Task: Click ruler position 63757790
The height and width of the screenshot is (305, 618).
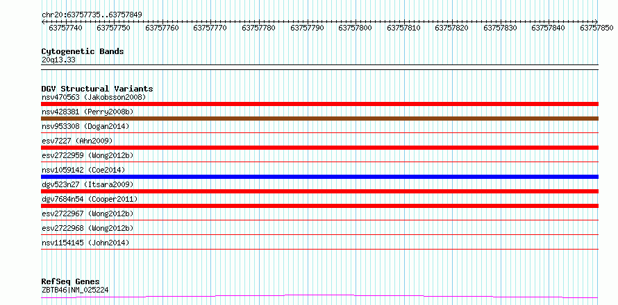Action: [308, 28]
